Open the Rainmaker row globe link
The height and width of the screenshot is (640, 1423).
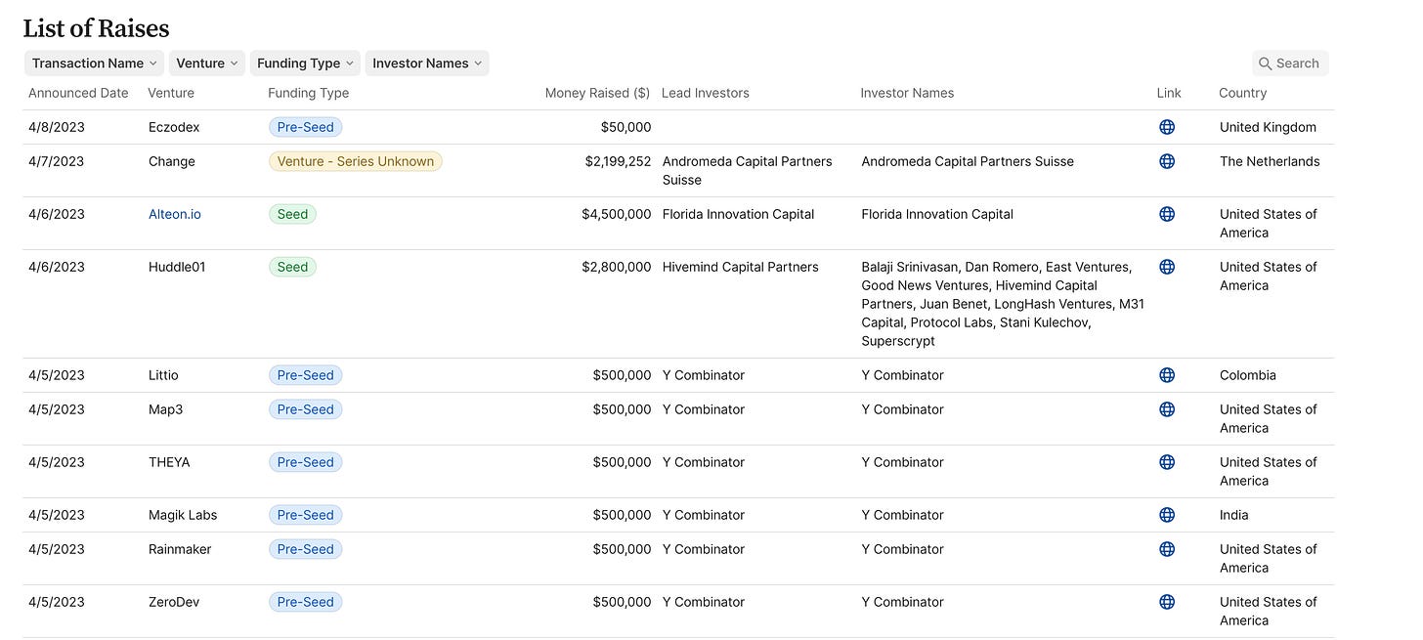(x=1167, y=549)
